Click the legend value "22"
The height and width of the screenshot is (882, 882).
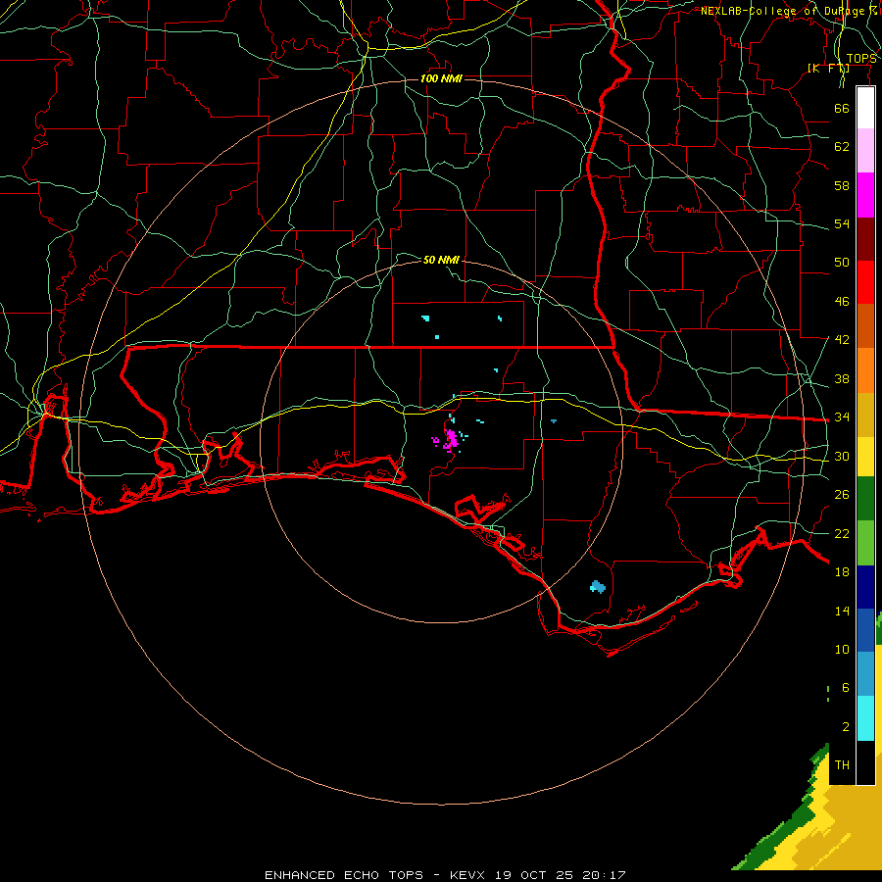coord(842,533)
